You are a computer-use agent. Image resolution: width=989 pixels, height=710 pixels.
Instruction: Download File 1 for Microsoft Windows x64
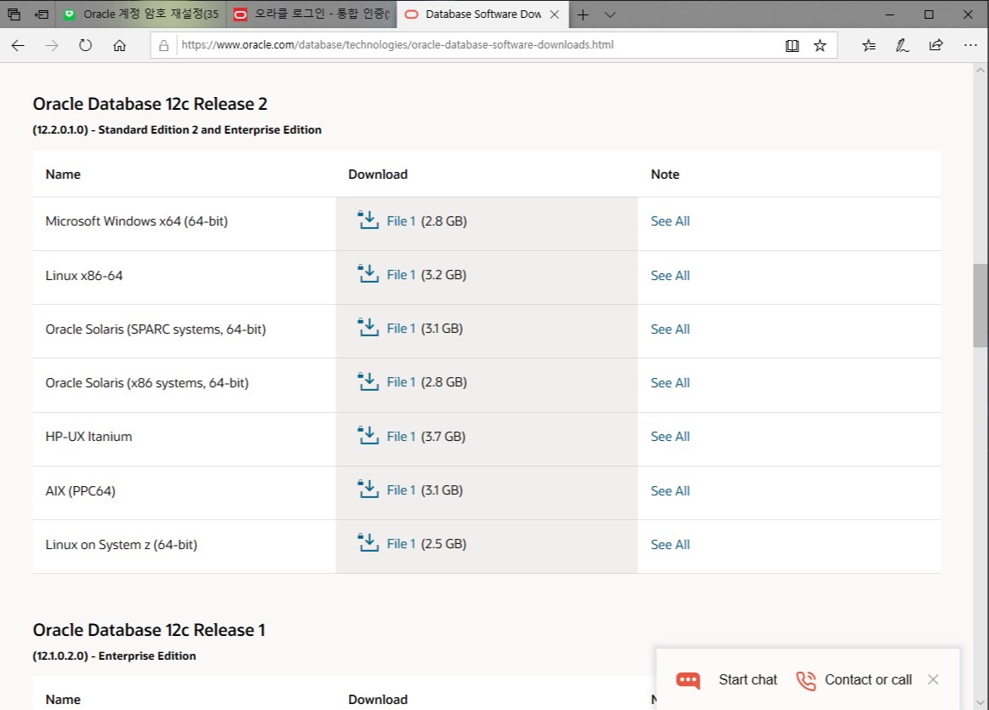401,220
